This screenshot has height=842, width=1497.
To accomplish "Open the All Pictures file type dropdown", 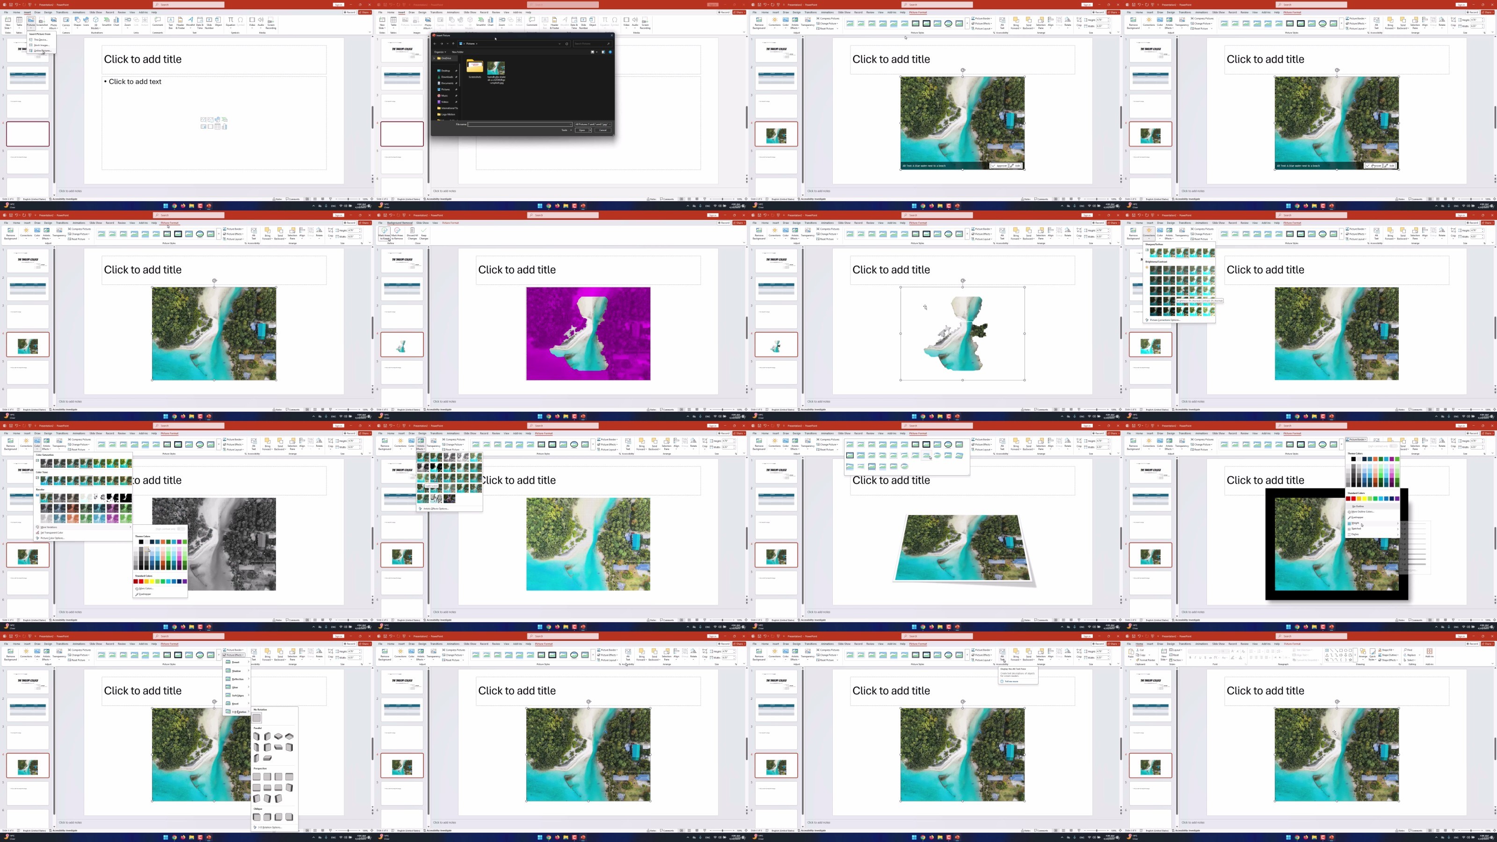I will (x=592, y=124).
